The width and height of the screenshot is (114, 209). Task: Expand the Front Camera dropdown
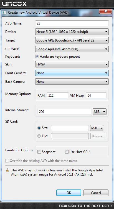point(72,73)
